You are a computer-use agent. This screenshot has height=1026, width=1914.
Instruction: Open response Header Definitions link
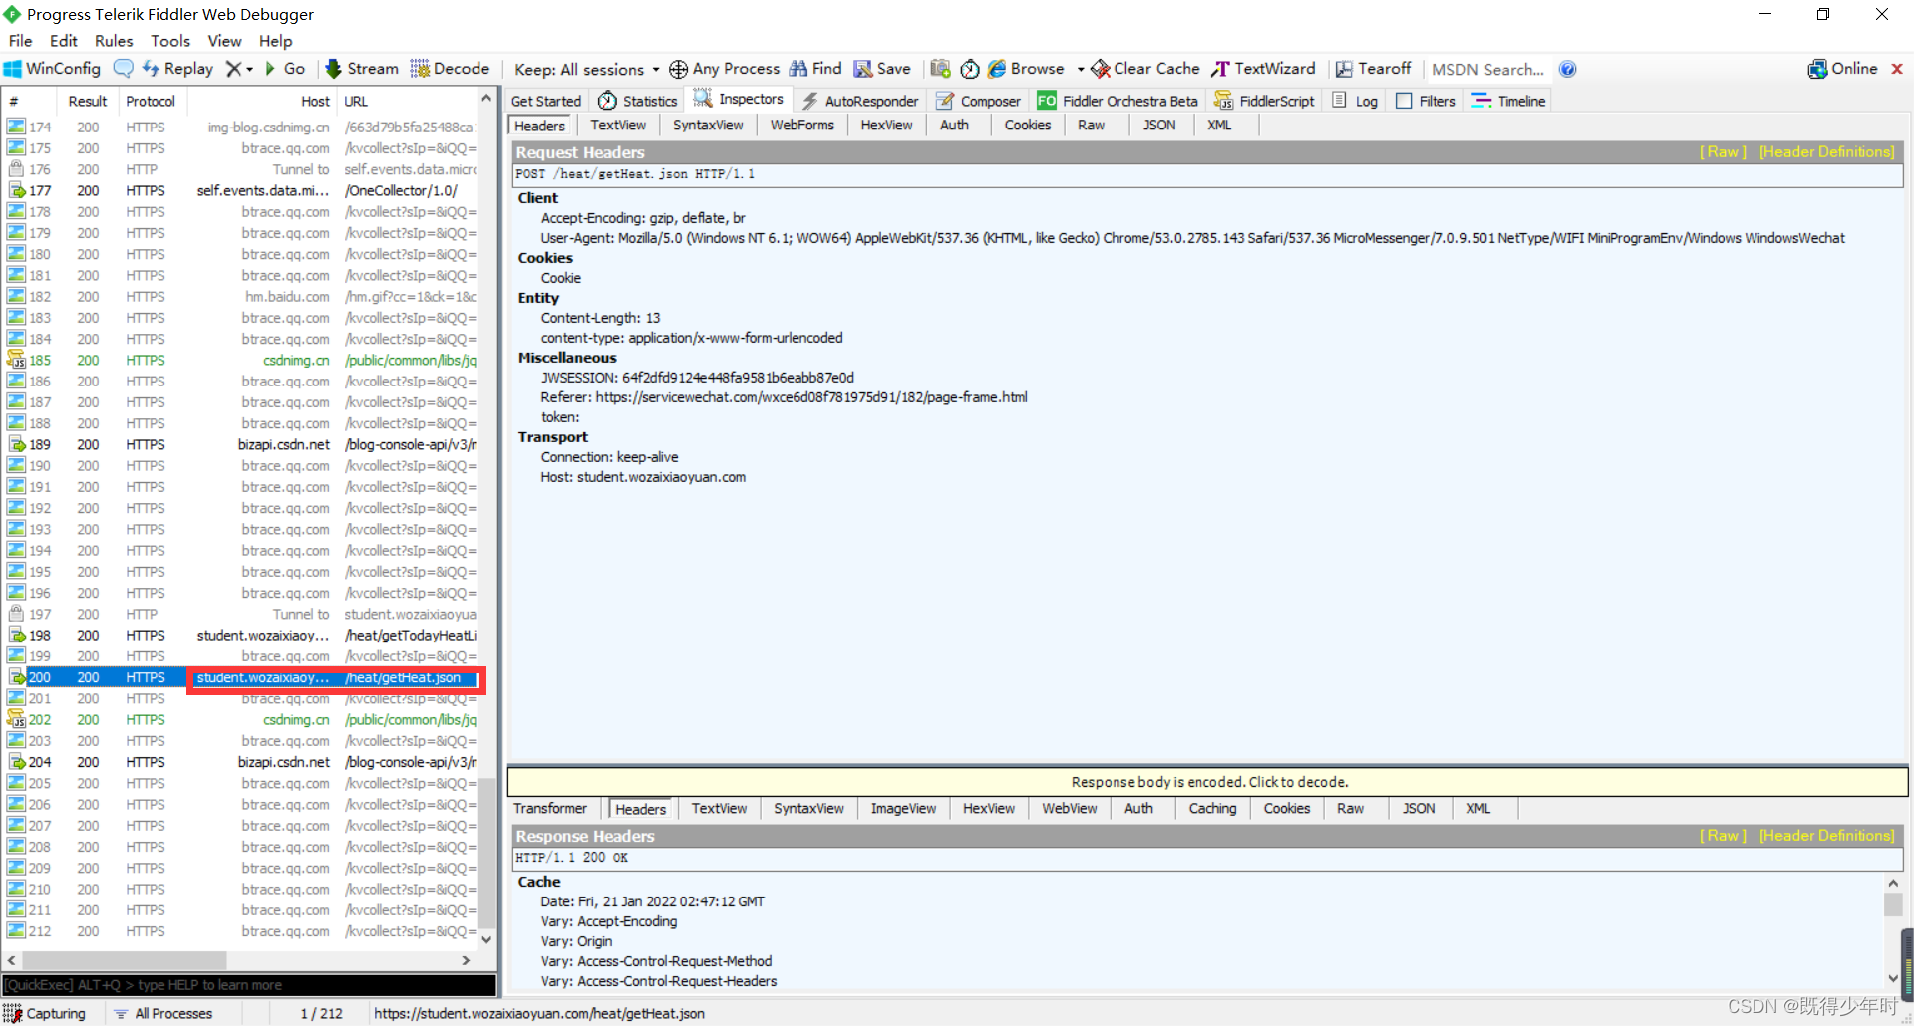[x=1826, y=836]
